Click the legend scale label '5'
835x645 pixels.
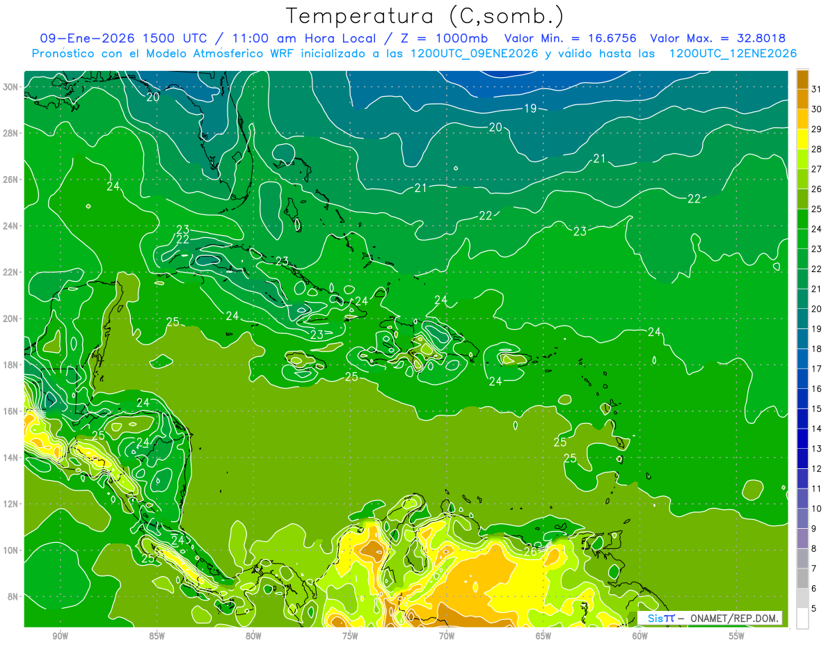coord(814,609)
